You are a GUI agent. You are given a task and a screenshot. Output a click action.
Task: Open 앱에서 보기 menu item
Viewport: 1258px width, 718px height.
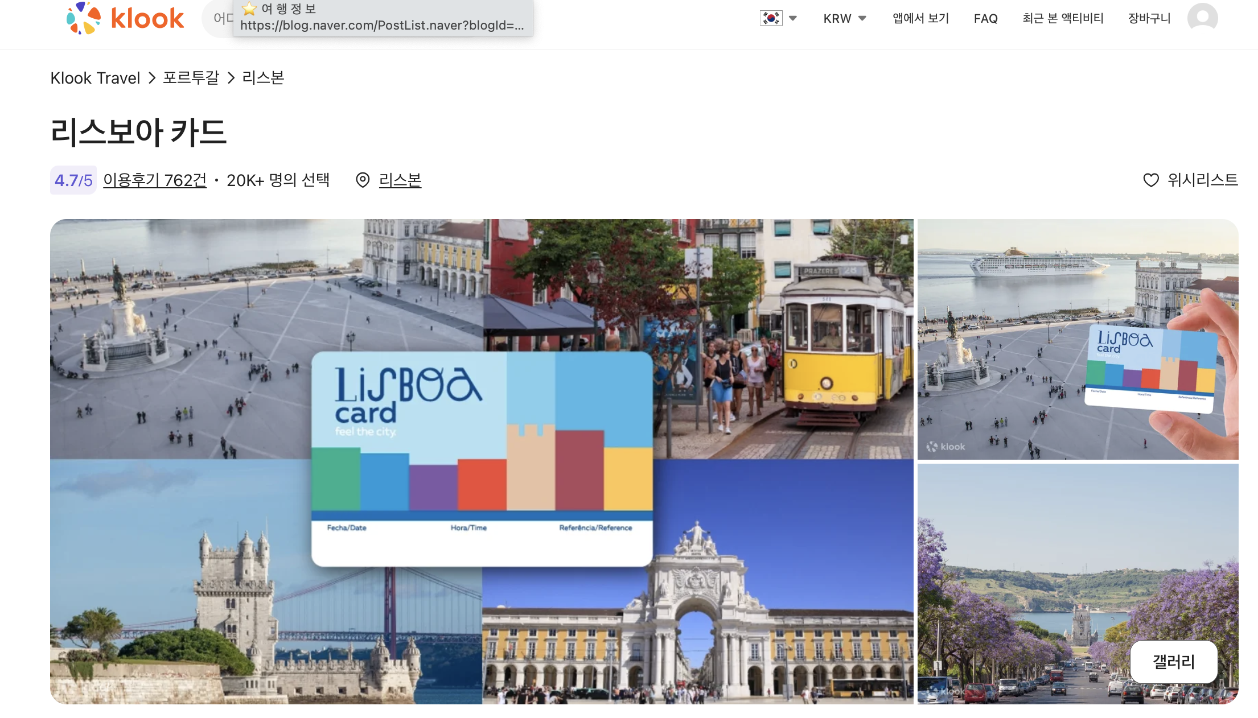(x=920, y=18)
